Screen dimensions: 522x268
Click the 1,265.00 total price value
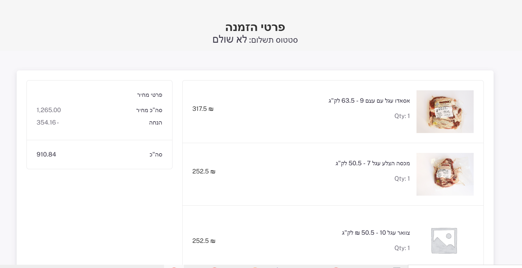click(49, 110)
